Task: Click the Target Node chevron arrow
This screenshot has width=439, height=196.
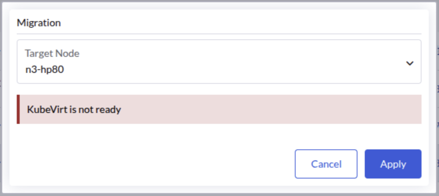Action: [x=410, y=63]
